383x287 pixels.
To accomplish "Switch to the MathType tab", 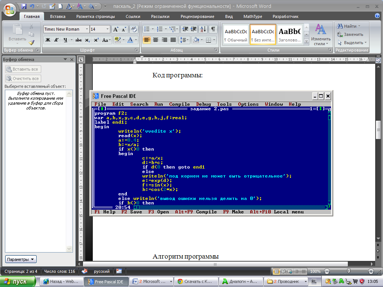I will (253, 16).
